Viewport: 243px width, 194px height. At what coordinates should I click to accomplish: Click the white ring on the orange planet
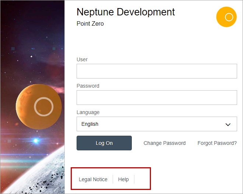(43, 107)
